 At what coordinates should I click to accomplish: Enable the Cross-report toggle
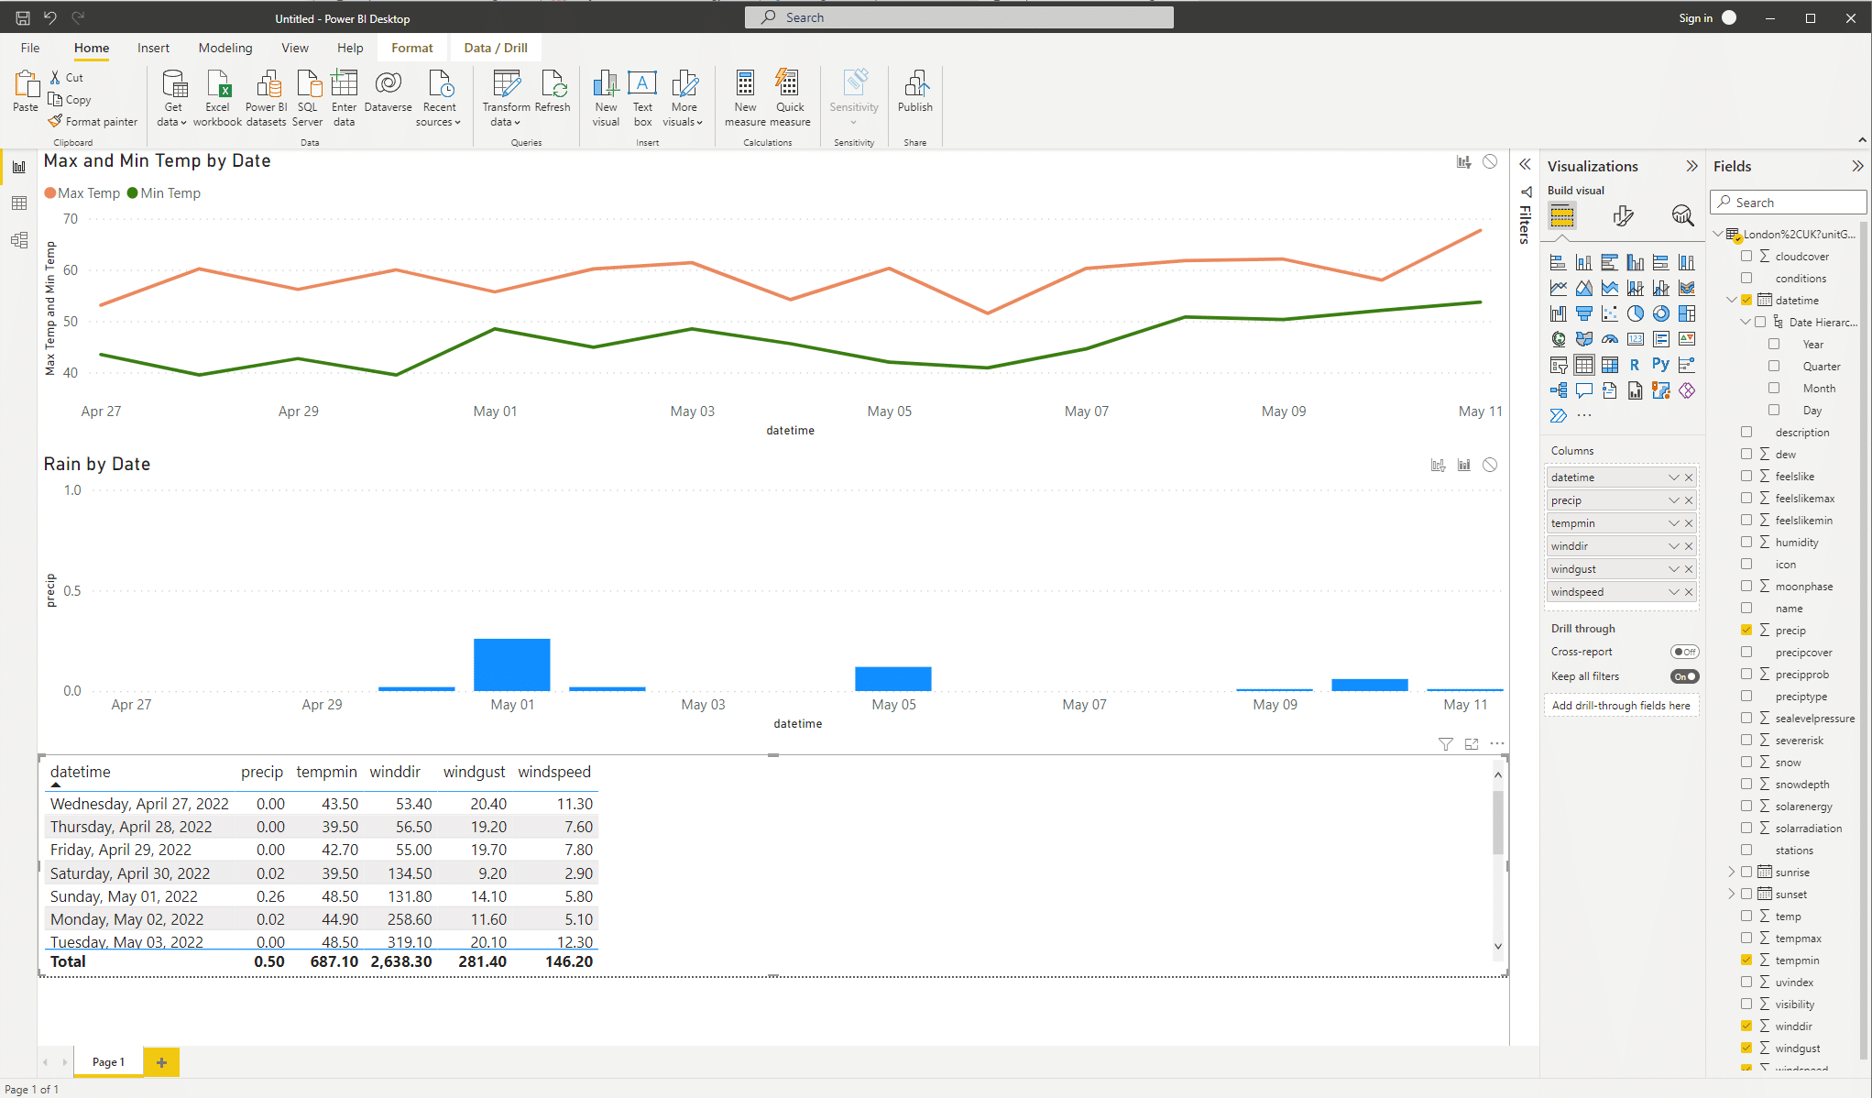tap(1684, 652)
